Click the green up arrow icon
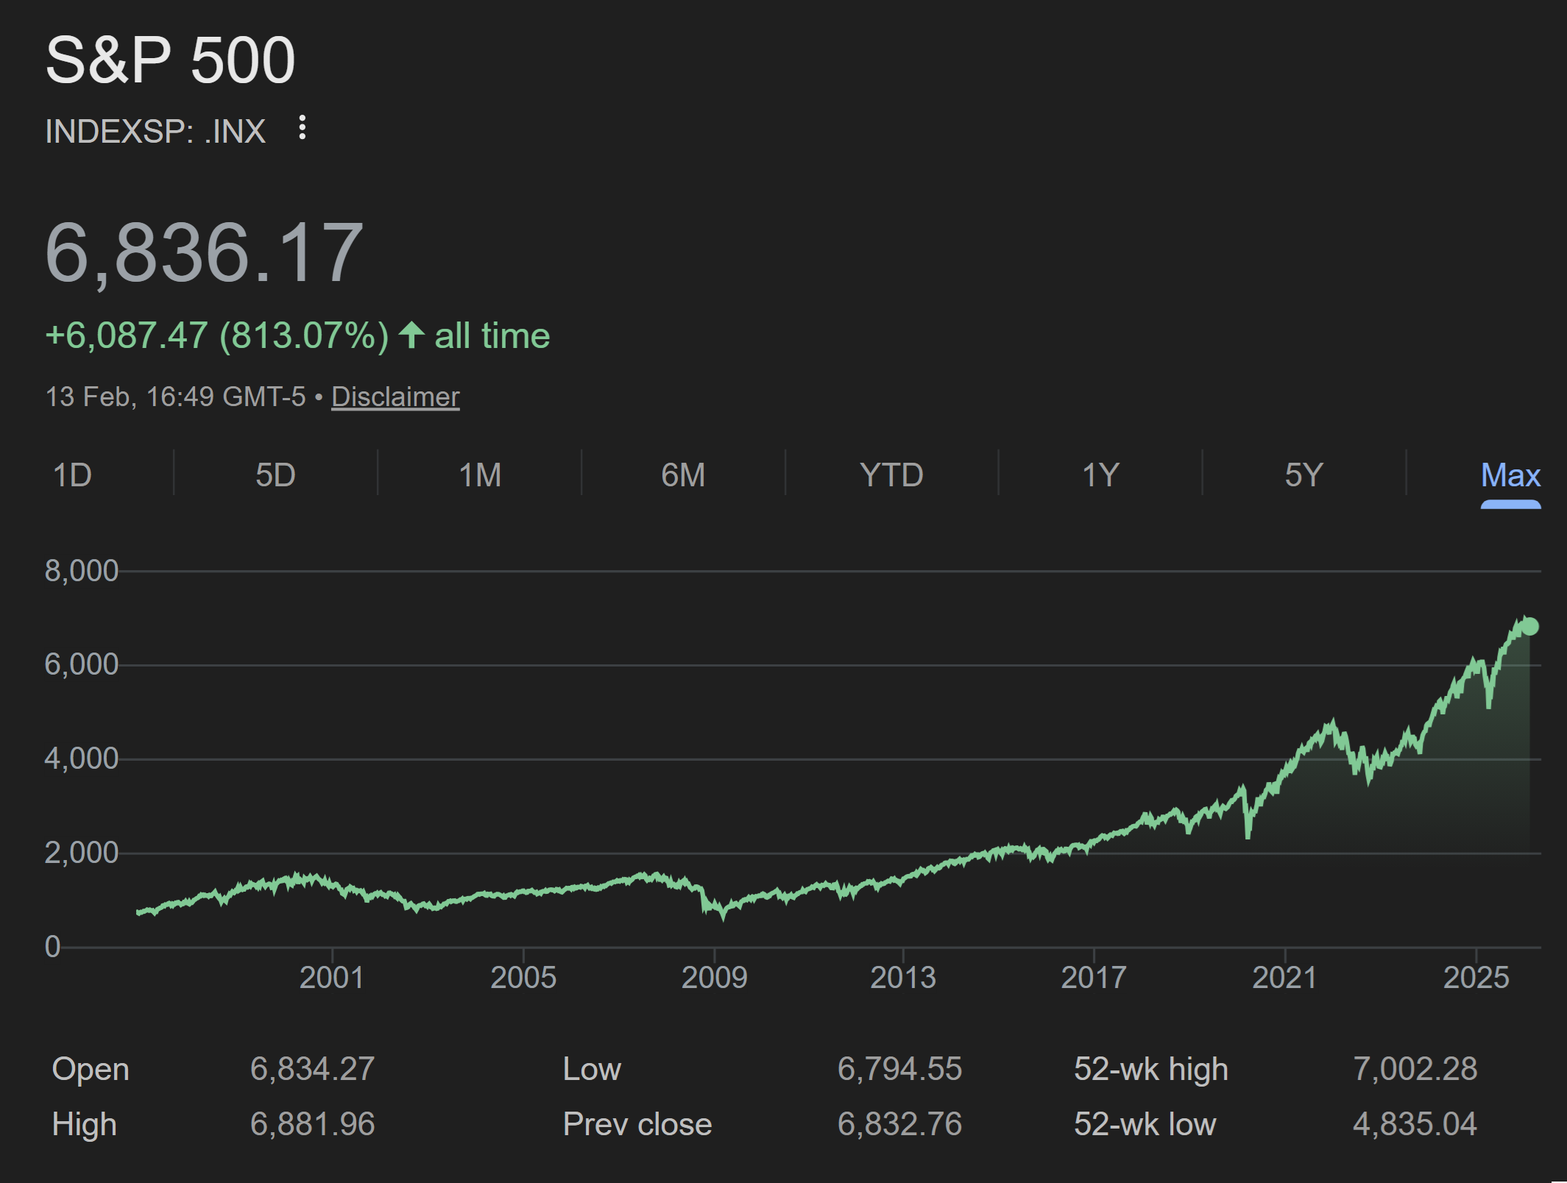The image size is (1567, 1183). (411, 335)
